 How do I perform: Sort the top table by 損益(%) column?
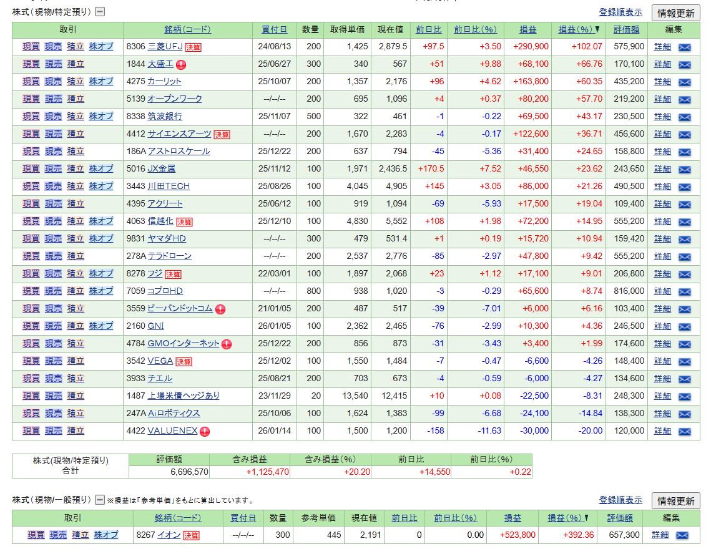pos(576,29)
